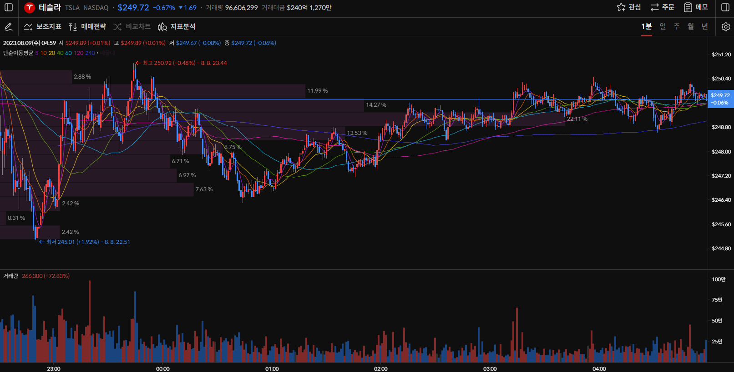734x372 pixels.
Task: Open 보조지표 indicators menu
Action: 43,27
